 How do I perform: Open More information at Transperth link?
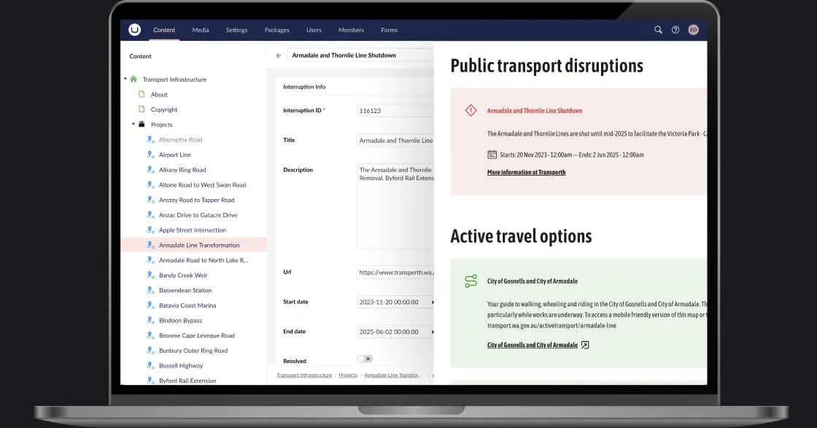click(x=526, y=173)
